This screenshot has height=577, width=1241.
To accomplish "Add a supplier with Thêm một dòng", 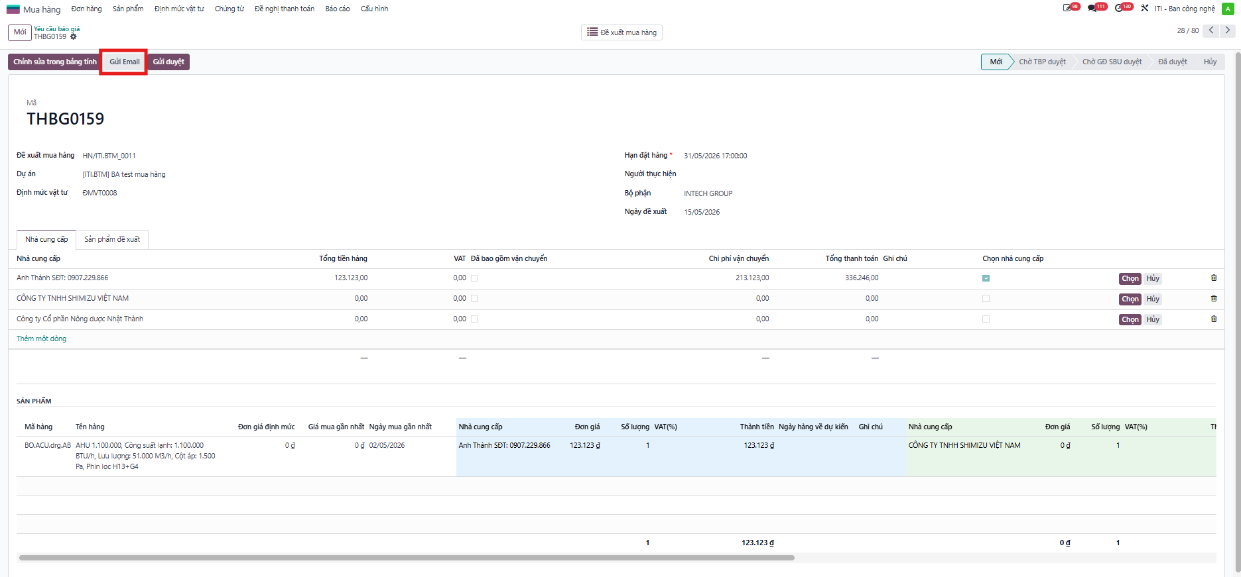I will (41, 339).
